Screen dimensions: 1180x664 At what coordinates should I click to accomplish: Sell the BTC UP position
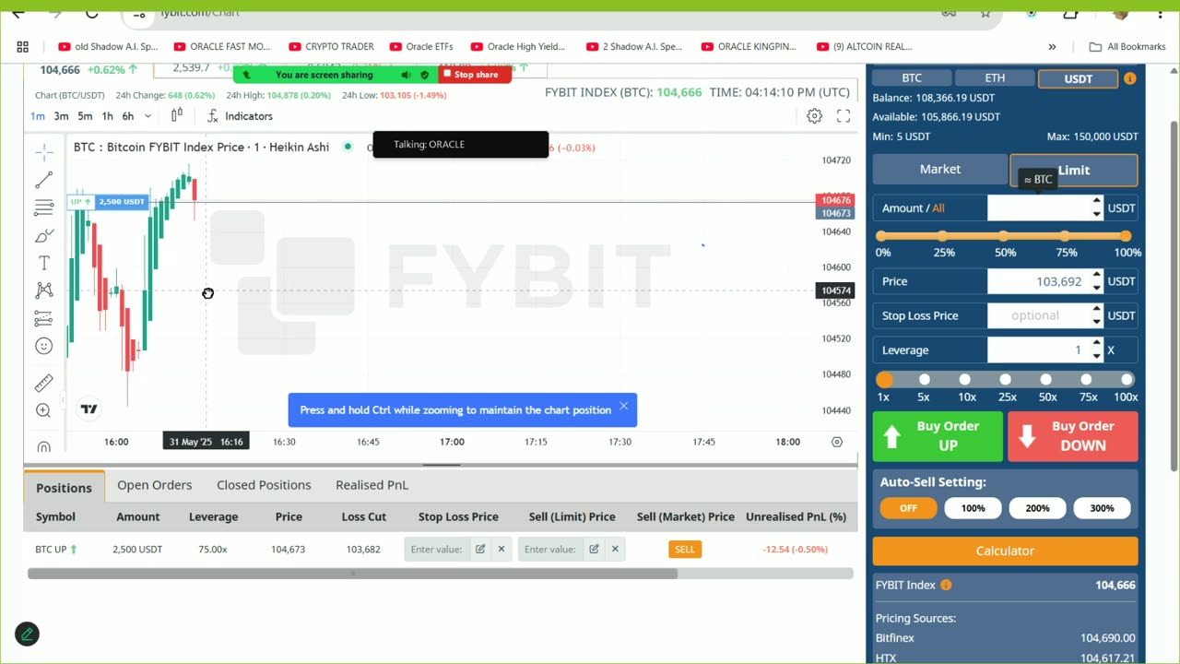point(684,549)
